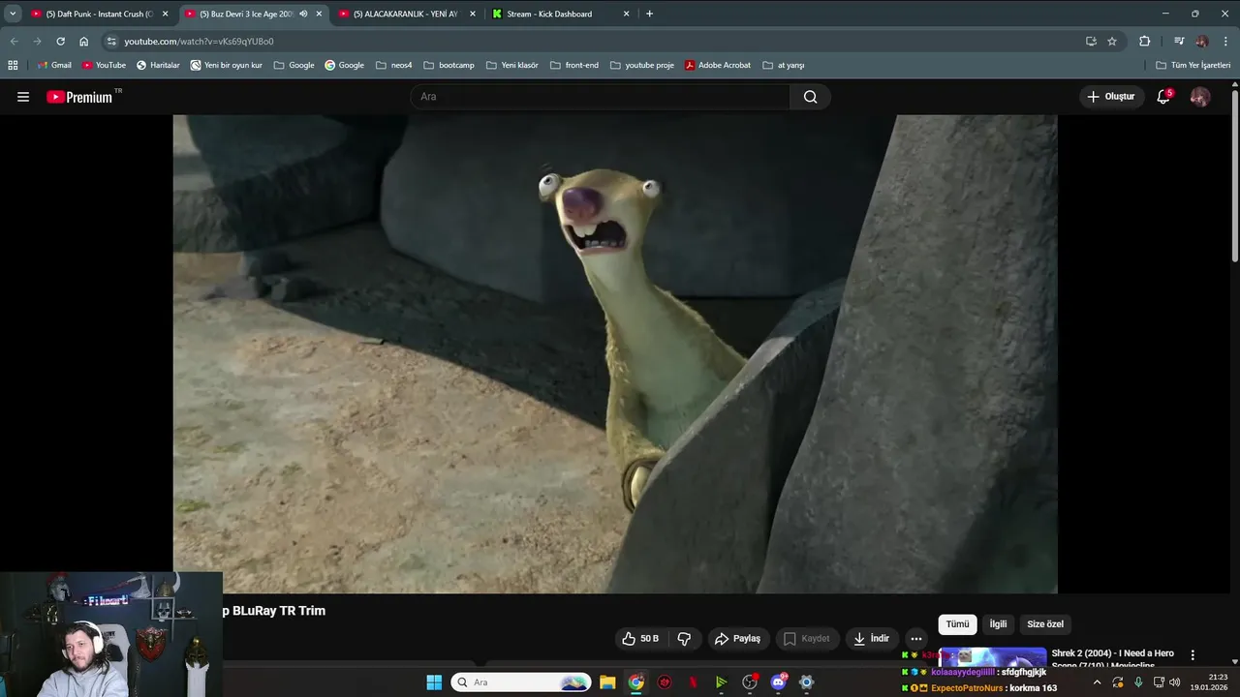Image resolution: width=1240 pixels, height=697 pixels.
Task: Open Chrome profile avatar
Action: pyautogui.click(x=1202, y=42)
